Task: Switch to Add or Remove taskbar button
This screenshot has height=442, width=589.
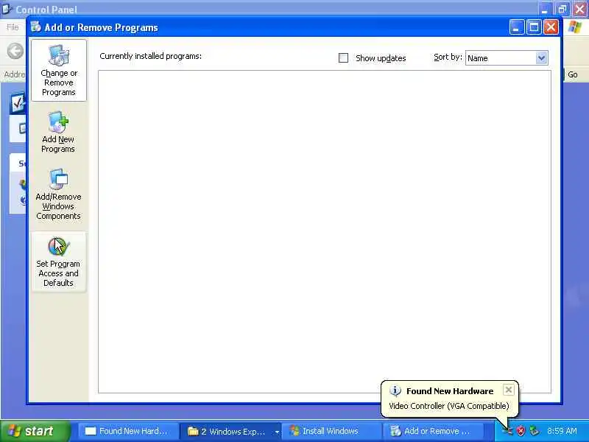Action: [432, 431]
